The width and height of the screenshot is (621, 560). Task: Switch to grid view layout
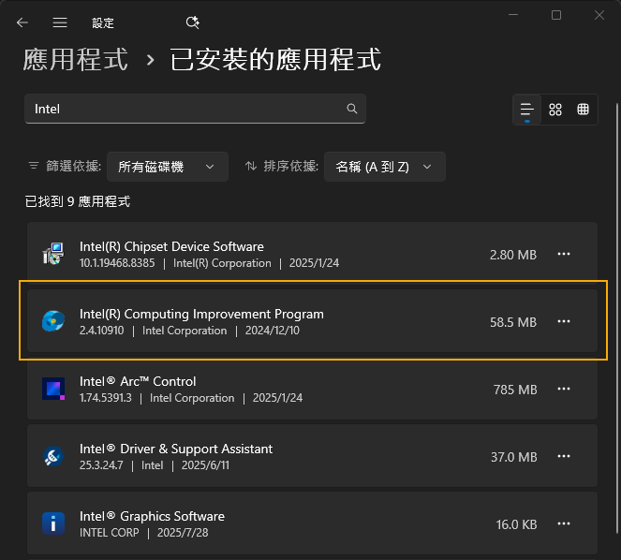click(555, 110)
